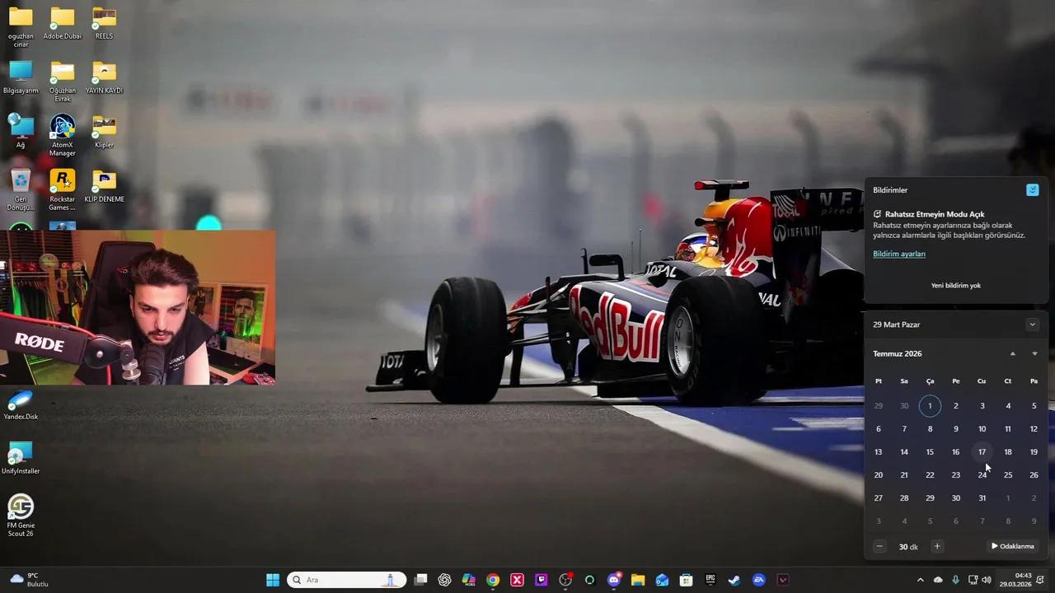Open Twitch from the taskbar
This screenshot has height=593, width=1055.
(x=542, y=580)
